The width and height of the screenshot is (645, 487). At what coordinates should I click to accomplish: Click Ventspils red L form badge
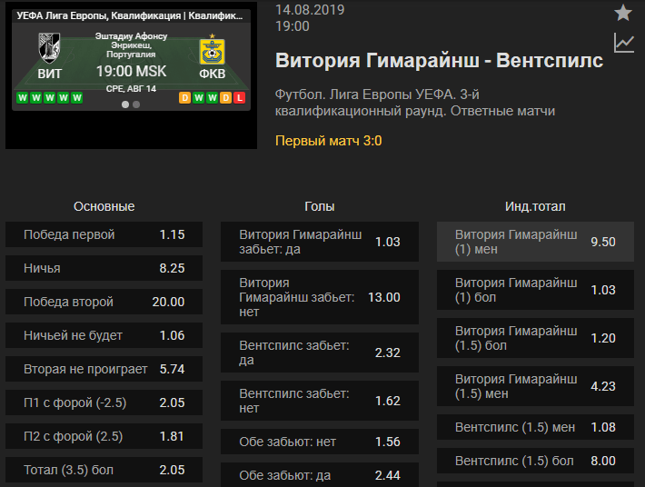point(240,98)
